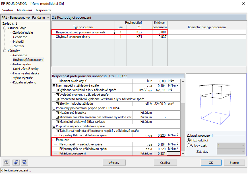This screenshot has height=174, width=248.
Task: Select Kubatura betonu tree item
Action: pyautogui.click(x=25, y=82)
